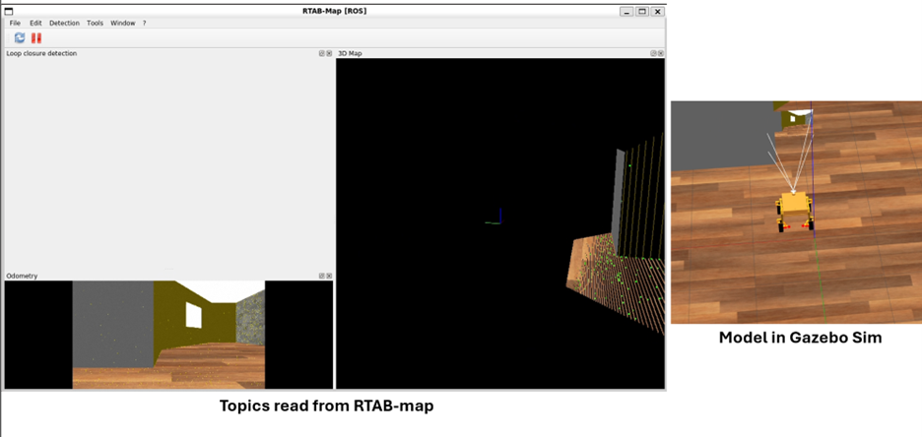Click the Loop closure detection panel title
This screenshot has width=922, height=437.
click(x=41, y=53)
